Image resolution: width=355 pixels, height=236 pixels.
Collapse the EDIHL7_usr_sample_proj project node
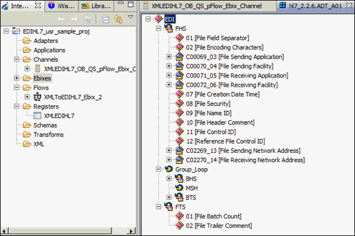point(6,31)
